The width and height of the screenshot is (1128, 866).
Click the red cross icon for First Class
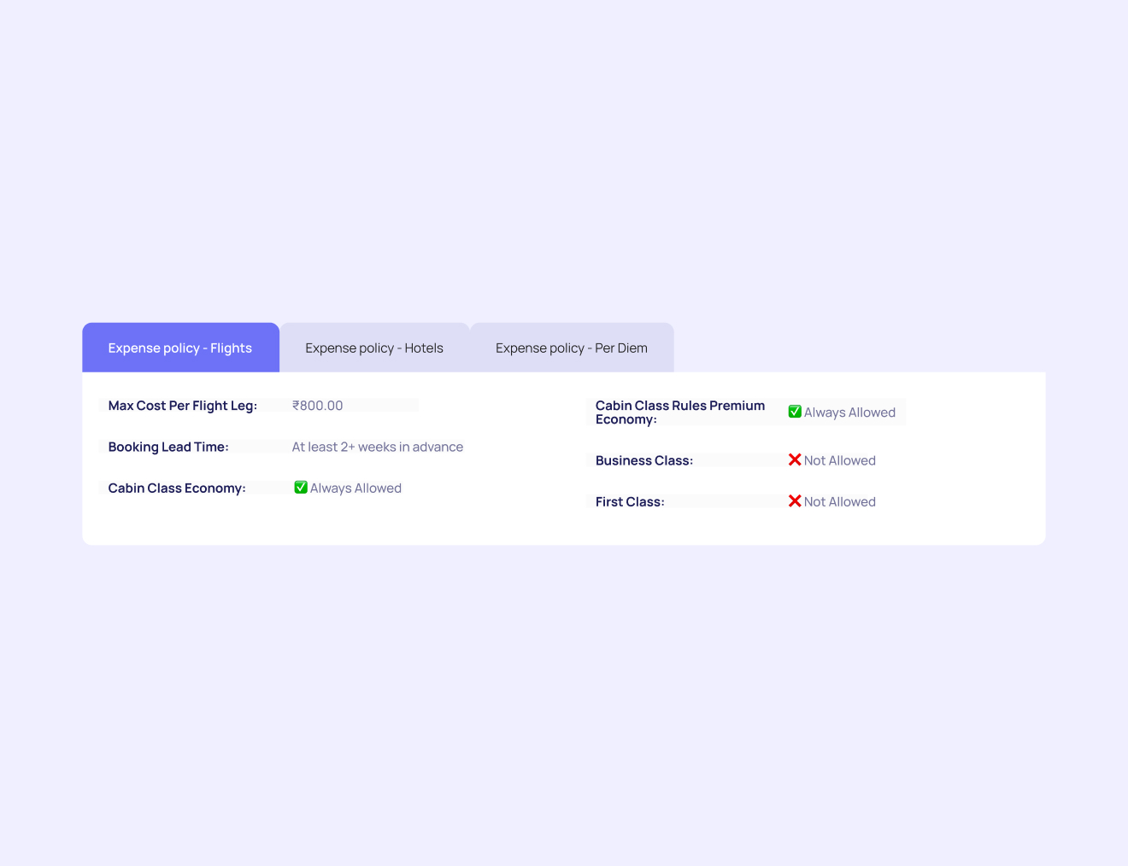tap(795, 500)
